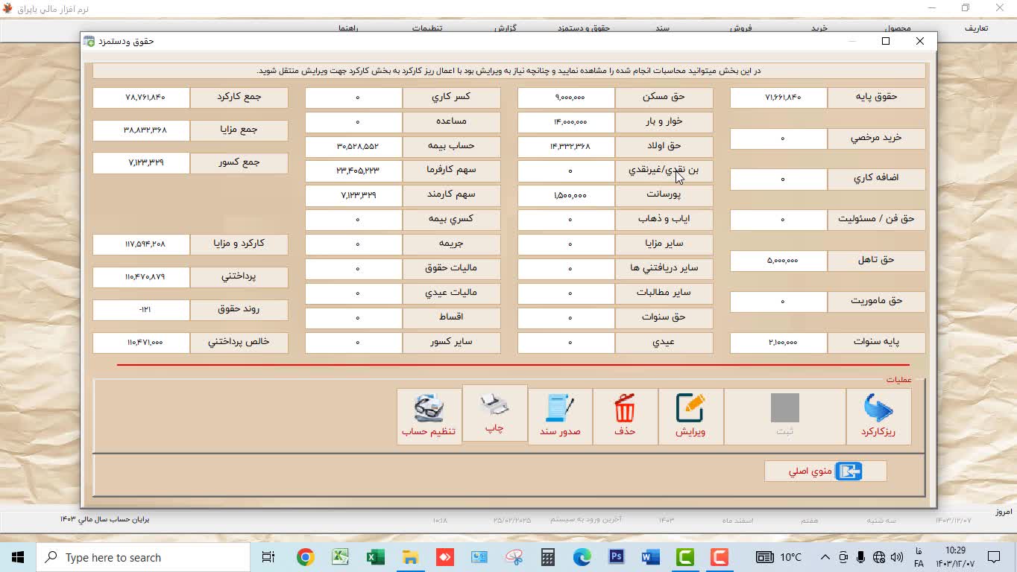Click the روند حقوق value field

point(141,310)
